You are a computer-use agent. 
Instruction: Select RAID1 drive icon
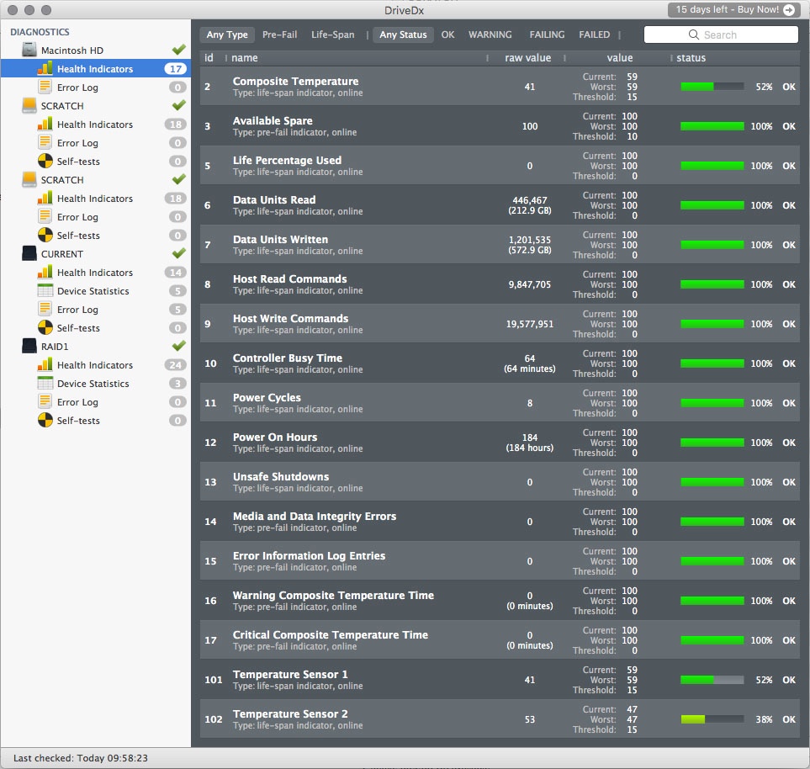pyautogui.click(x=29, y=347)
